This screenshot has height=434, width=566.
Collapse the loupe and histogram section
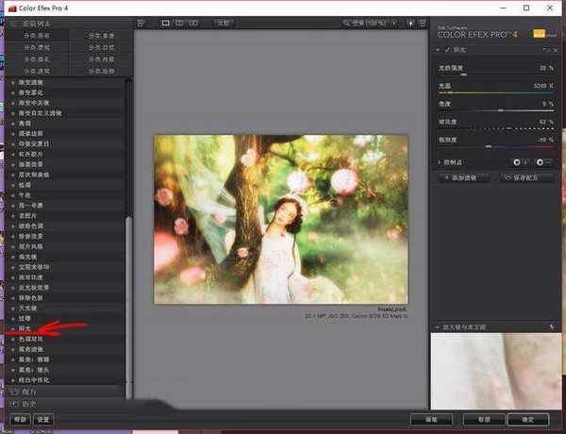[436, 326]
